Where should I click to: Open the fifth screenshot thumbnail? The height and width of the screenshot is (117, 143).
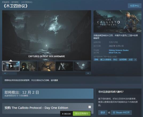point(82,66)
